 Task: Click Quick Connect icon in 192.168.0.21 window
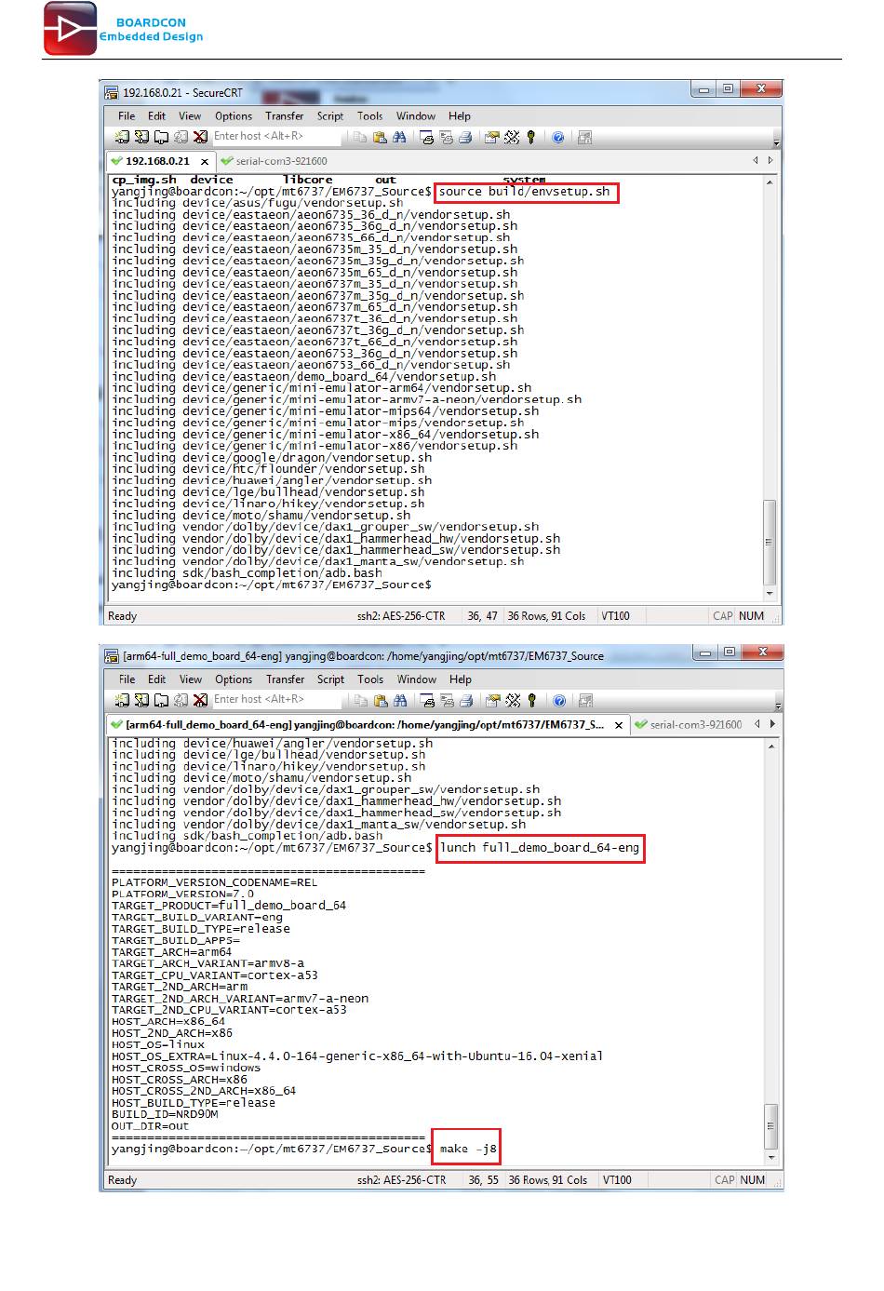141,137
